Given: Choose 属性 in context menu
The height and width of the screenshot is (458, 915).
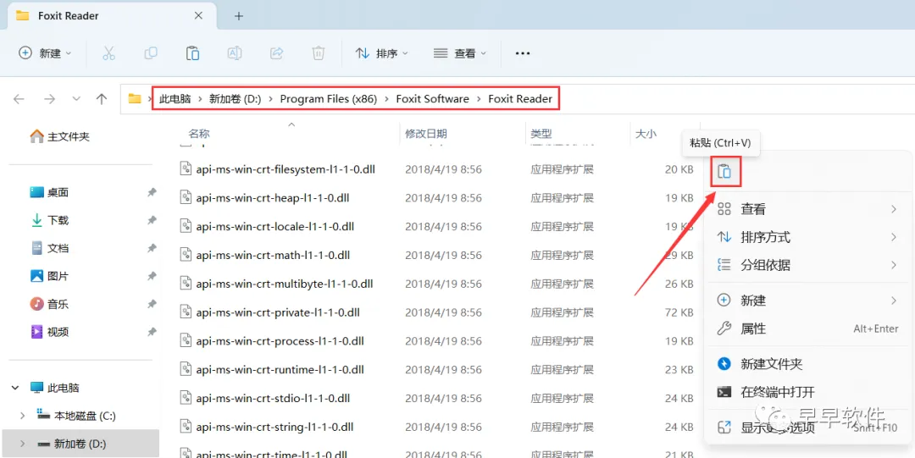Looking at the screenshot, I should (x=807, y=329).
